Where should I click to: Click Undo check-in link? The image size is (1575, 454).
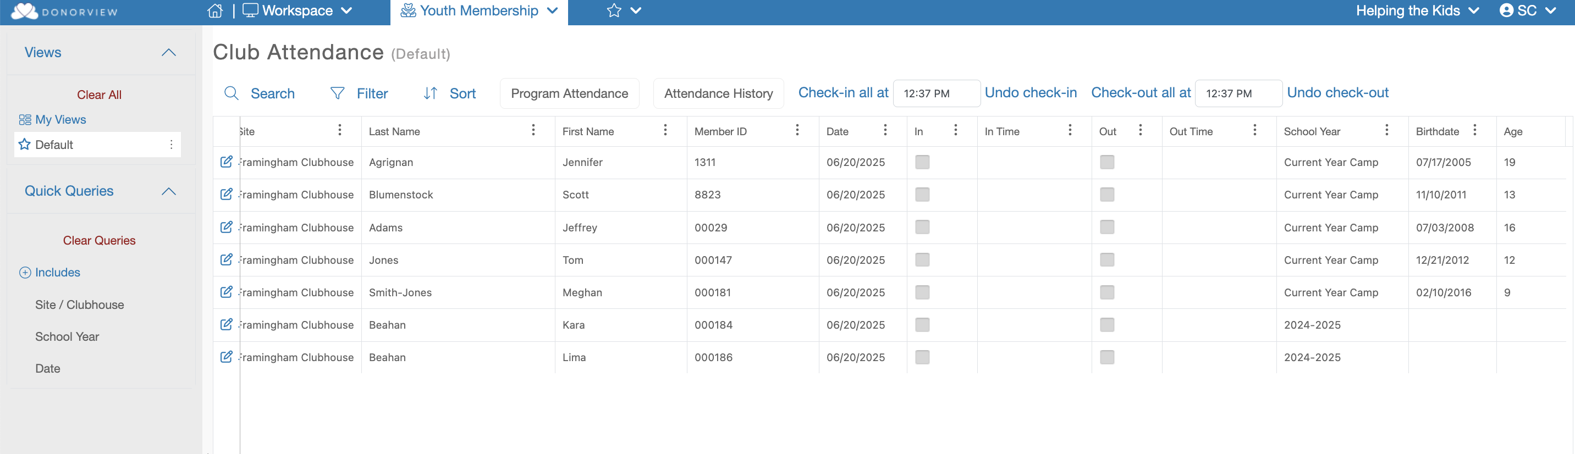(1031, 93)
